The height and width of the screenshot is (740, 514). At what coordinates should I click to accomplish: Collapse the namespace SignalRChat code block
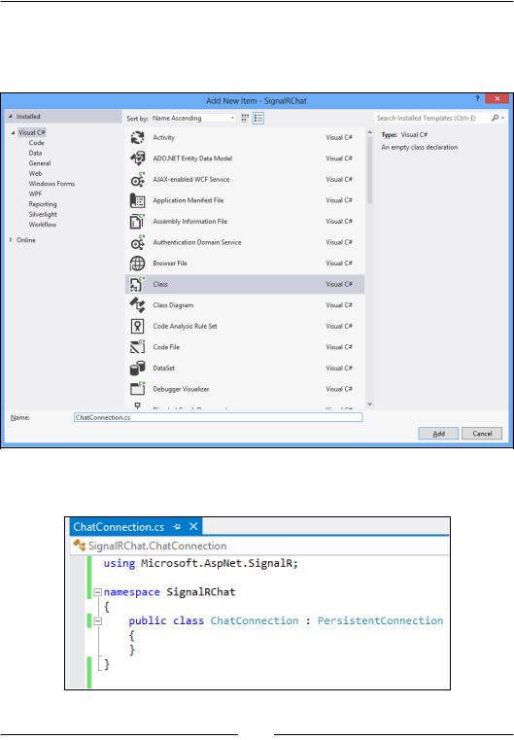click(97, 592)
